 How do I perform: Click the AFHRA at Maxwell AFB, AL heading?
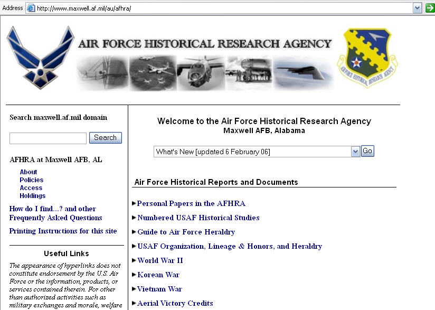click(x=56, y=159)
